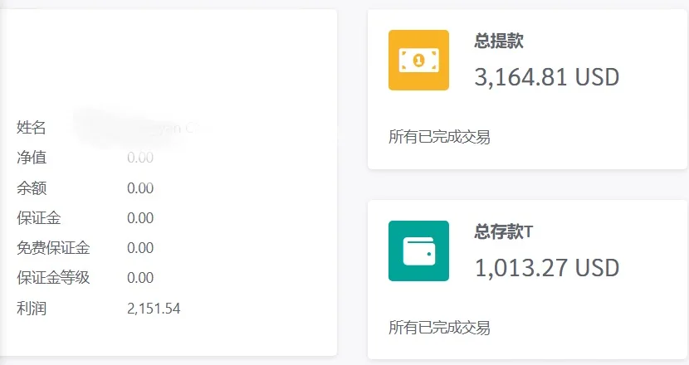The width and height of the screenshot is (689, 365).
Task: Click the yellow cash withdrawal icon
Action: (418, 61)
